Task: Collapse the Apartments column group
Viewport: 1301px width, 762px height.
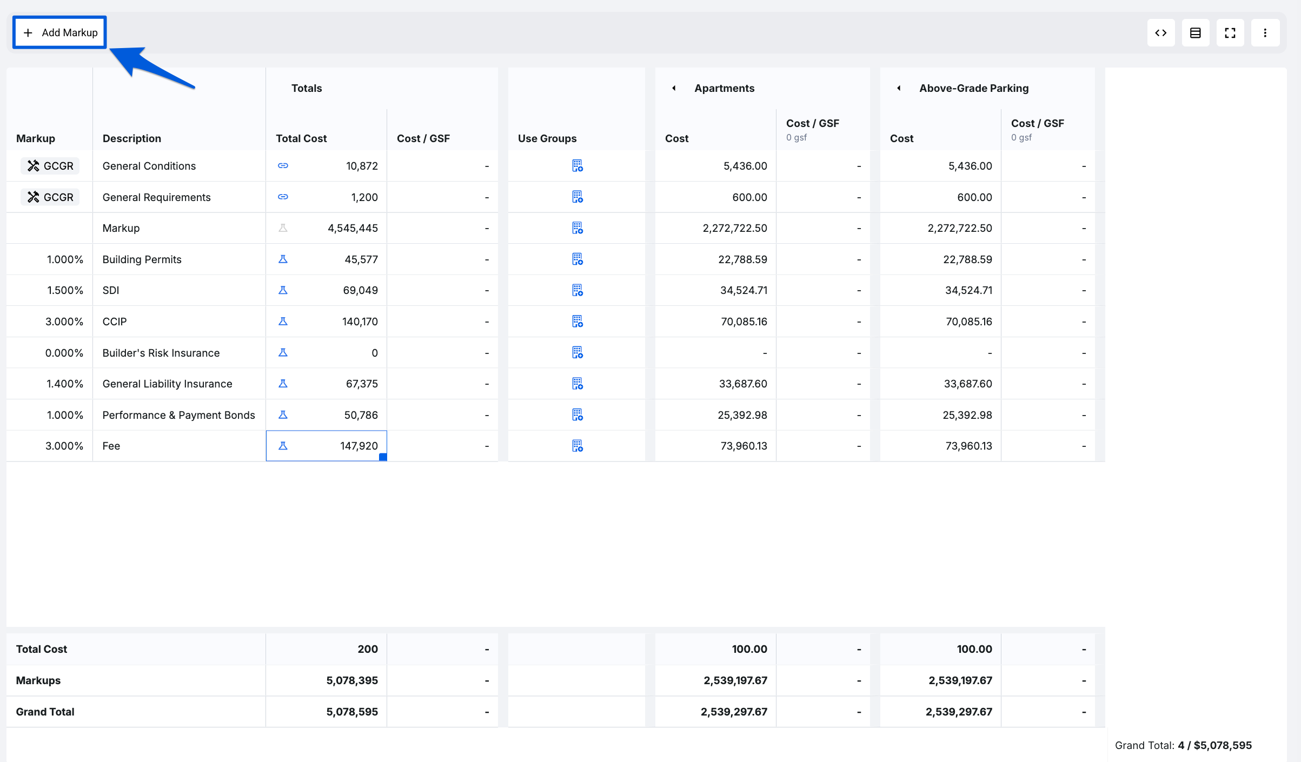Action: click(674, 88)
